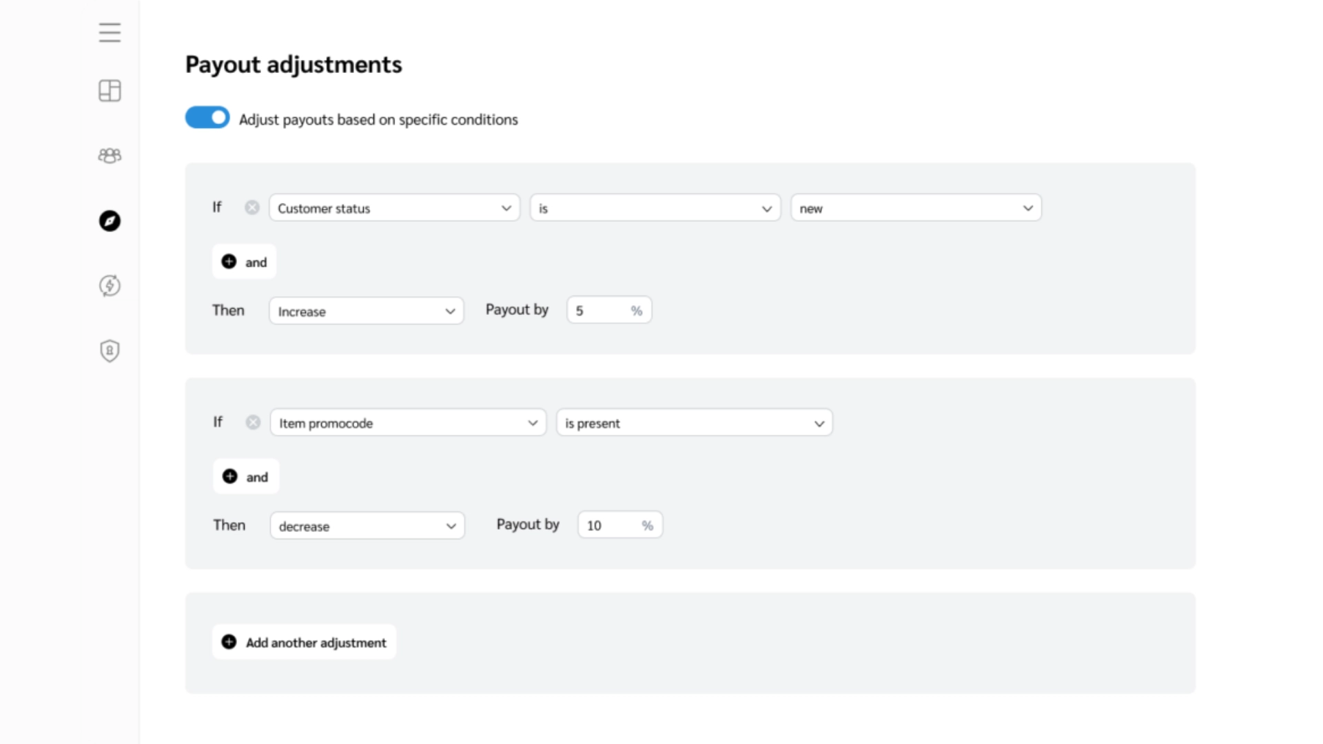Click the dashboard layout sidebar icon

click(110, 90)
